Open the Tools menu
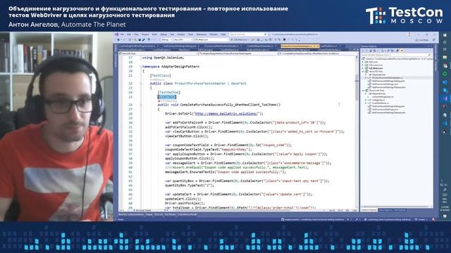451x253 pixels. click(190, 34)
